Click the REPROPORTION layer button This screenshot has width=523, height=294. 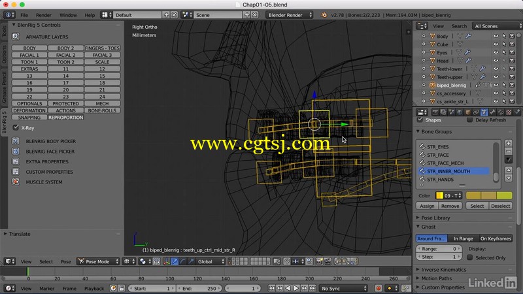(x=66, y=118)
